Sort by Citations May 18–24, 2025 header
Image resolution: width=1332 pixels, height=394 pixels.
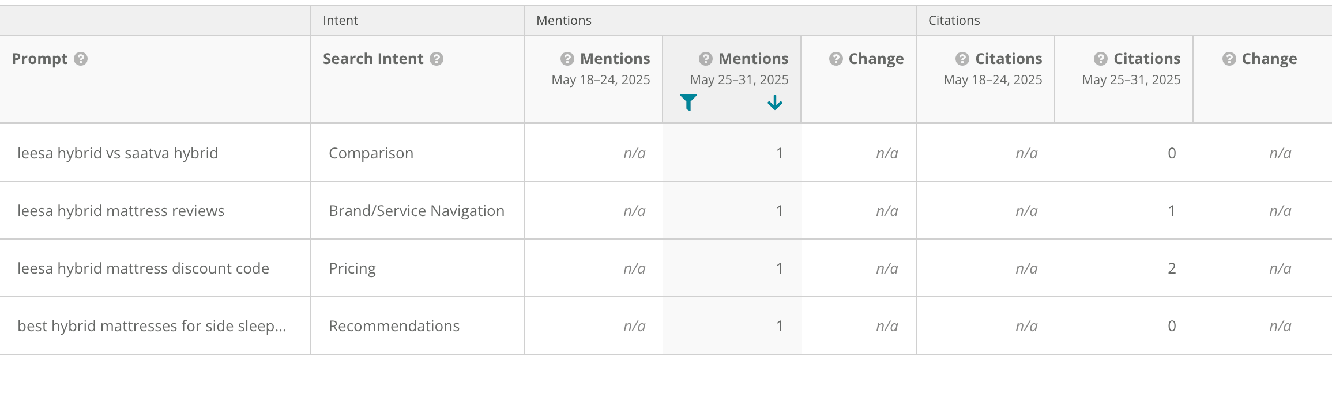point(993,69)
